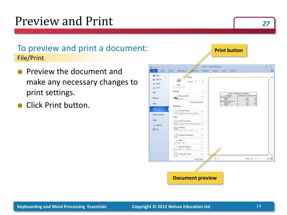The height and width of the screenshot is (215, 287).
Task: Click the 50% zoom level label
Action: tap(247, 158)
